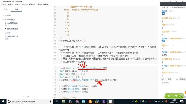Click the image send icon in chat
186x104 pixels.
coord(169,79)
